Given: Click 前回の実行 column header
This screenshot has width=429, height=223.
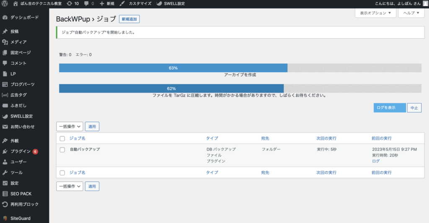Looking at the screenshot, I should pyautogui.click(x=381, y=138).
